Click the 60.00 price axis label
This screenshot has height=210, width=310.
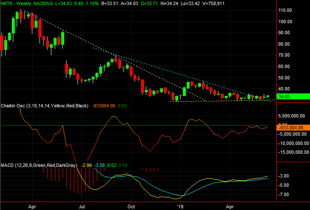(285, 66)
